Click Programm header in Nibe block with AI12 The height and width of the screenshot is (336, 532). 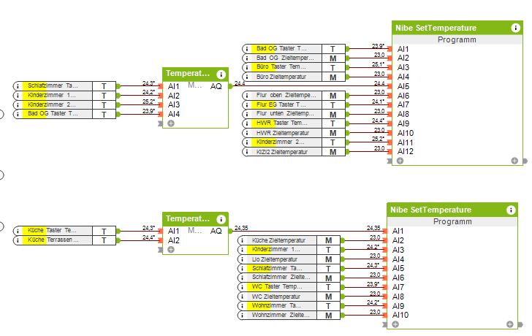click(x=457, y=39)
